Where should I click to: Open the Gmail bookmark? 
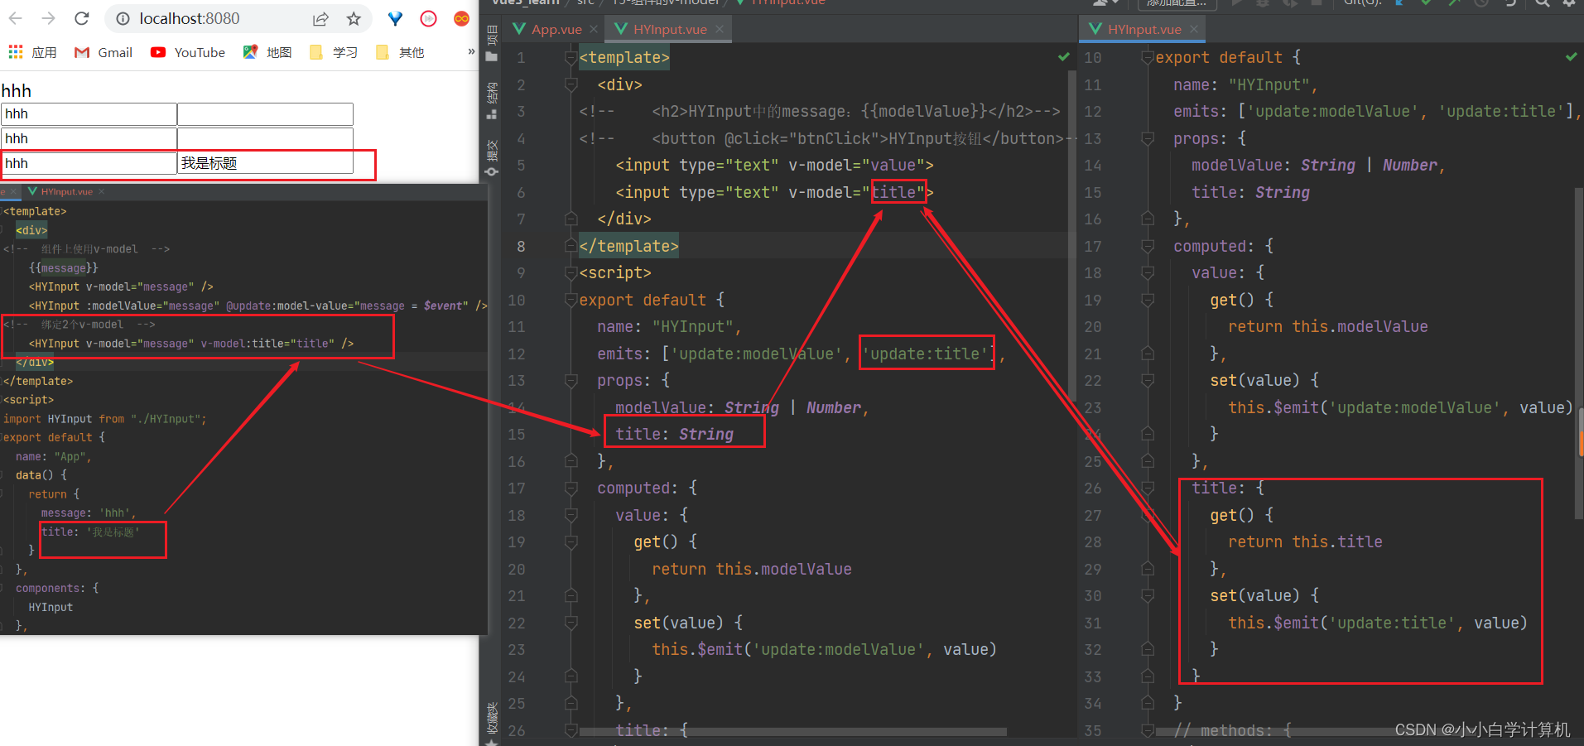pyautogui.click(x=104, y=52)
